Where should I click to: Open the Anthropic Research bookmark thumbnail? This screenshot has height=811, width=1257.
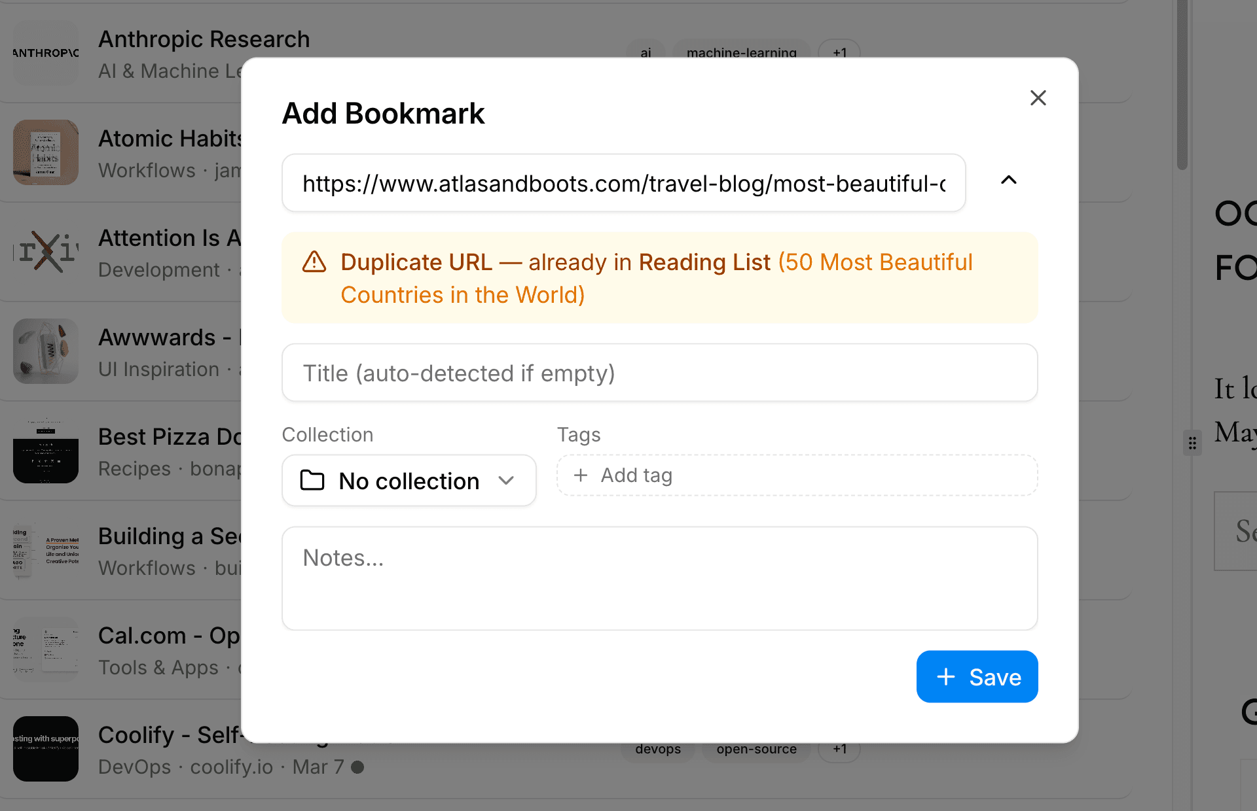click(x=46, y=53)
